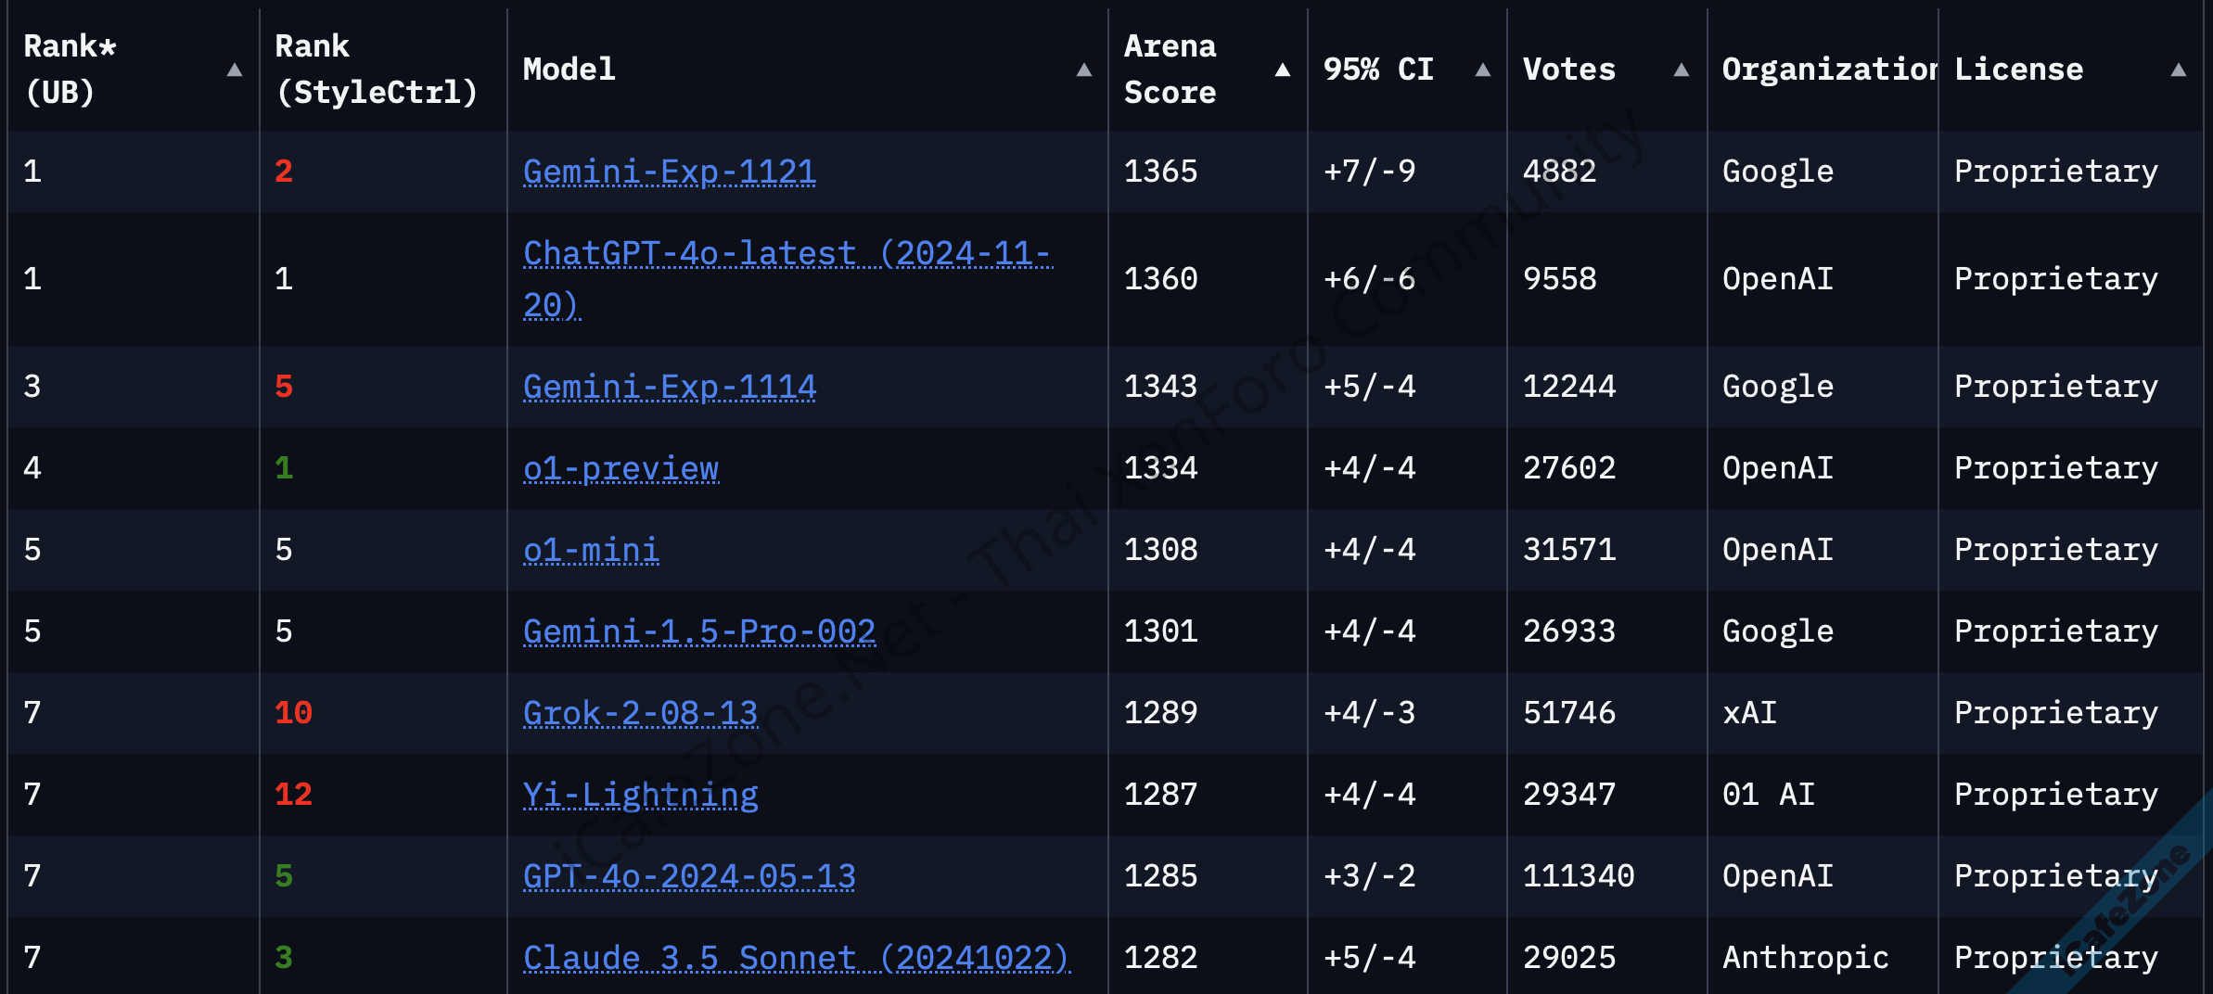Click sort arrow beside 95% CI
Image resolution: width=2213 pixels, height=994 pixels.
[1483, 70]
